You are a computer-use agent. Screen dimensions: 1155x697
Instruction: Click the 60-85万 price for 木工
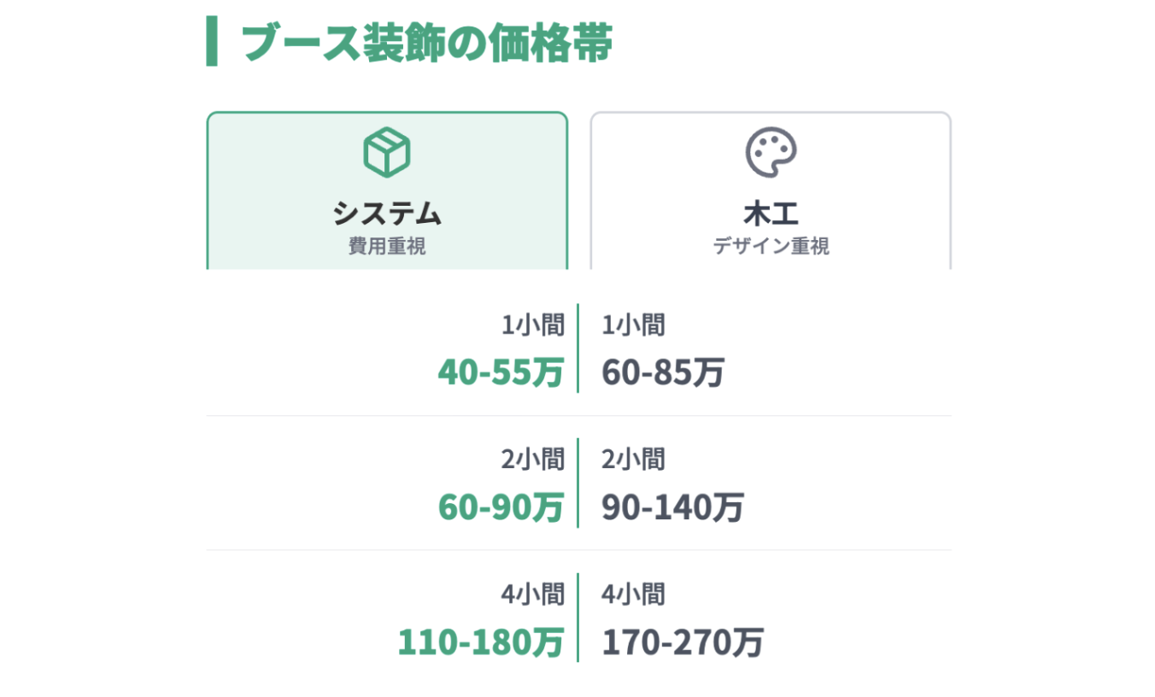(x=663, y=372)
